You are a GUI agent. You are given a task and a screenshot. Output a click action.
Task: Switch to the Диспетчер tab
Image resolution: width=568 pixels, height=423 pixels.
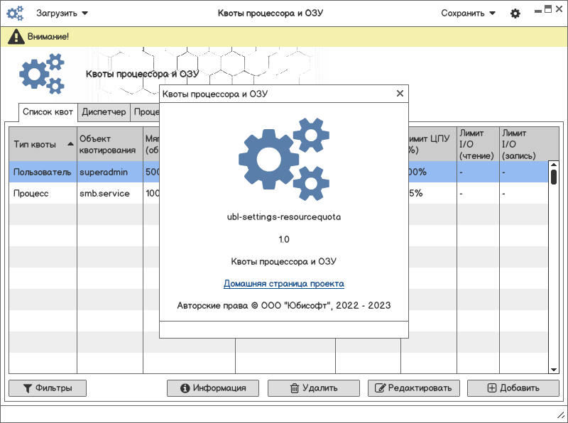(104, 112)
